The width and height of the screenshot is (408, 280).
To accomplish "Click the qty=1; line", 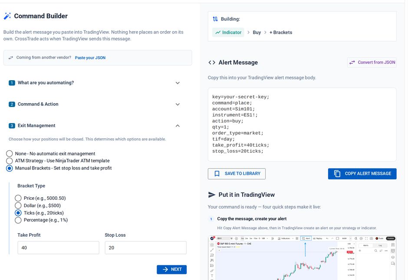I will click(220, 127).
